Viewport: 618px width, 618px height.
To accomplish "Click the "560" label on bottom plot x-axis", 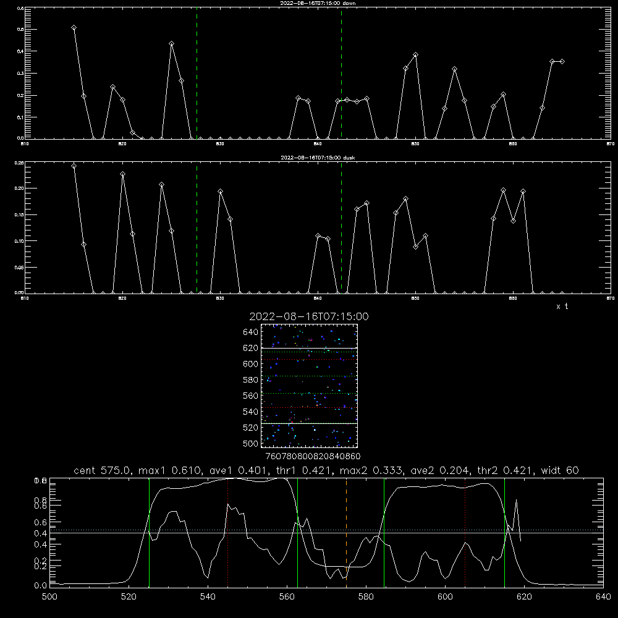I will coord(287,597).
